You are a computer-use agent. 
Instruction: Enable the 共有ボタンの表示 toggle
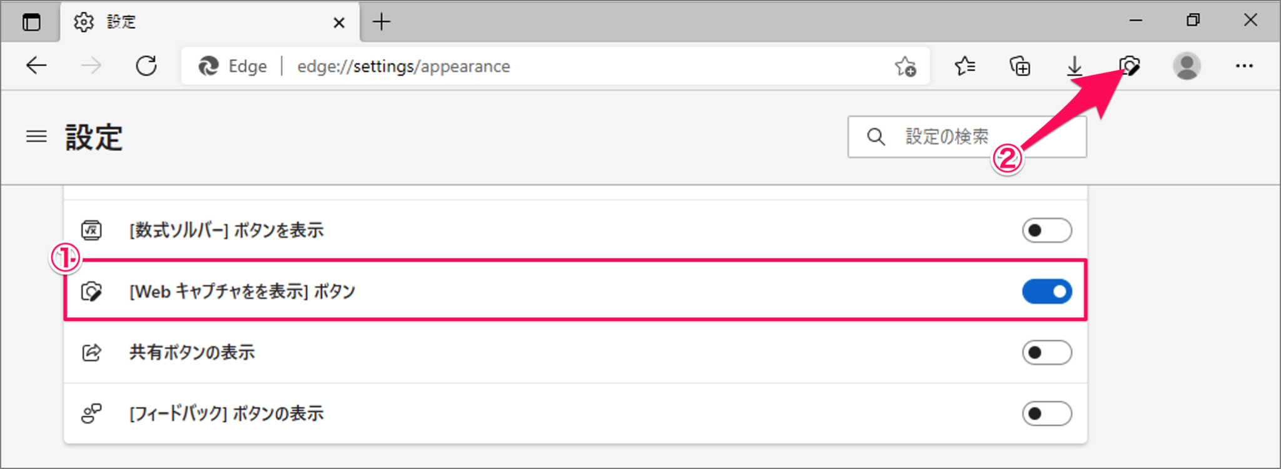(x=1046, y=352)
